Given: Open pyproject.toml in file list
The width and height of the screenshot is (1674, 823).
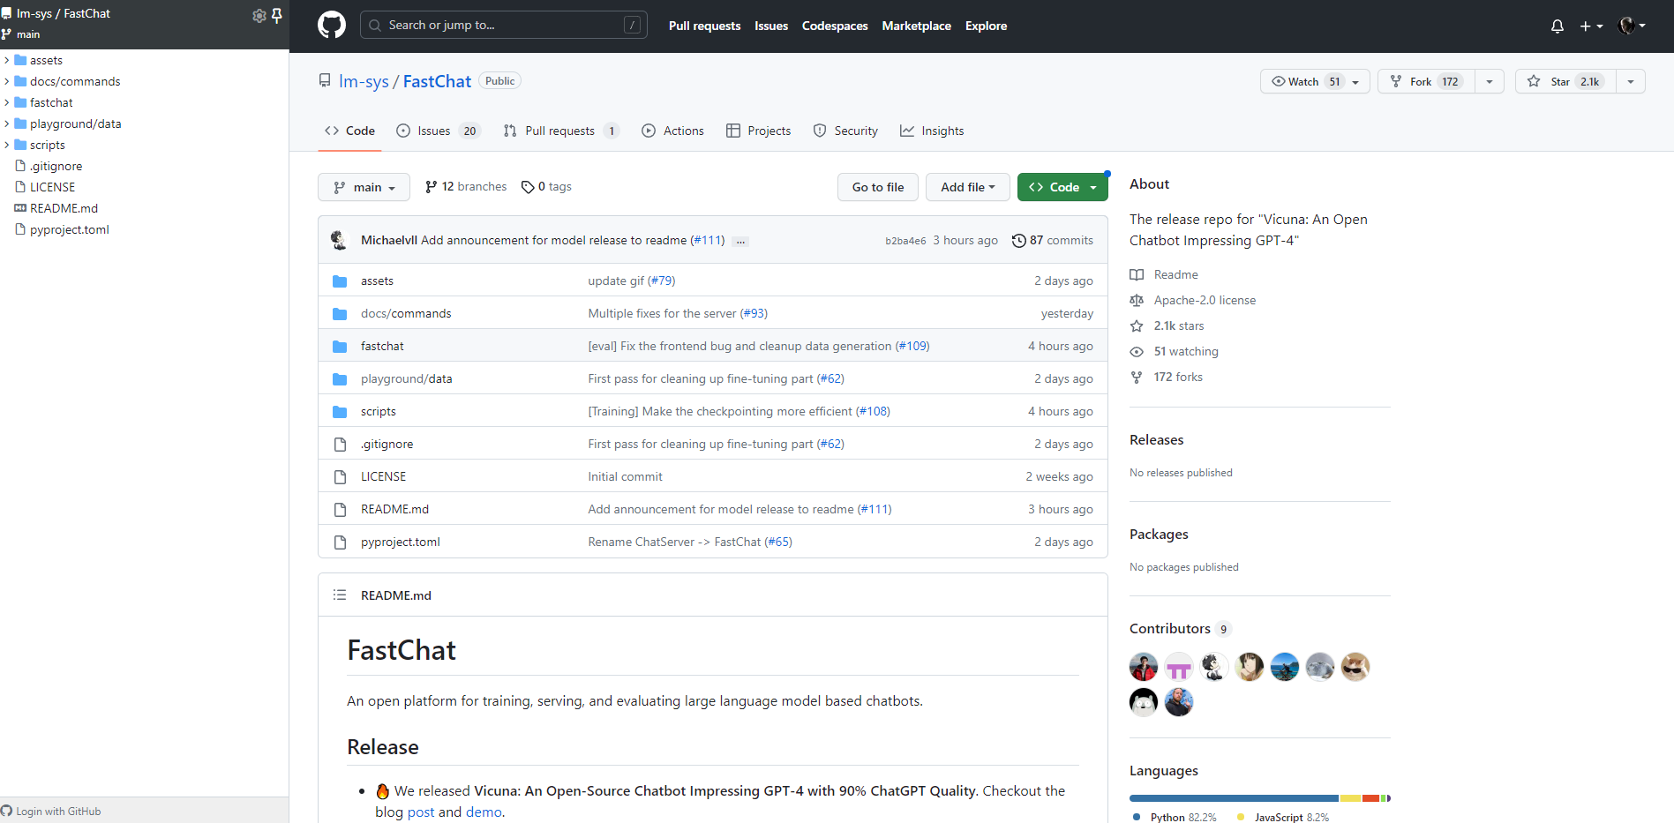Looking at the screenshot, I should [x=401, y=542].
